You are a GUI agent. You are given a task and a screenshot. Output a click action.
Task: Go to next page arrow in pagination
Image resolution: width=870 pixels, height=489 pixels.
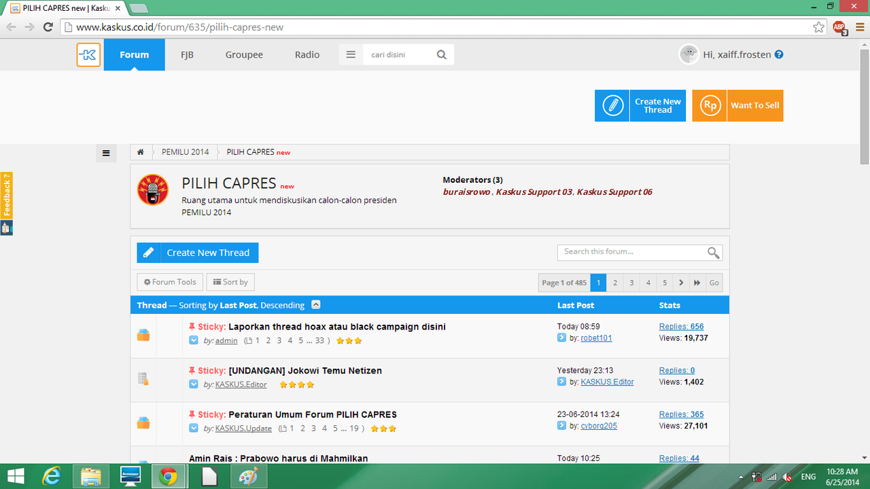click(681, 283)
